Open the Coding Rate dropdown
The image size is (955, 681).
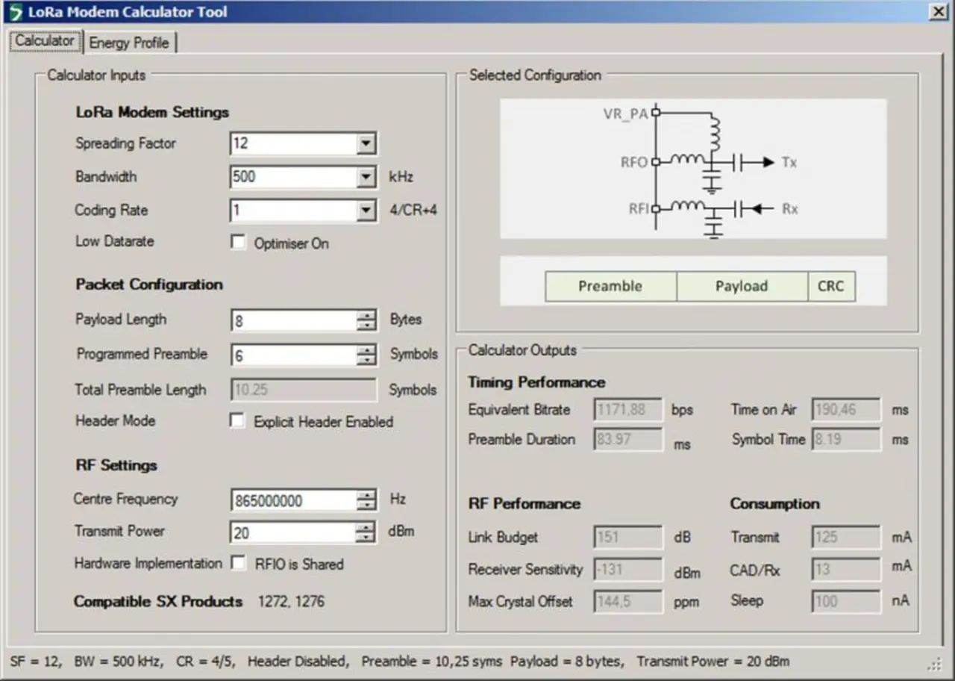pyautogui.click(x=366, y=211)
